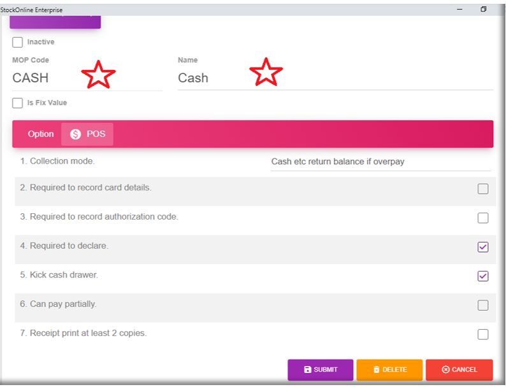Click the window restore icon
Image resolution: width=506 pixels, height=387 pixels.
click(484, 10)
